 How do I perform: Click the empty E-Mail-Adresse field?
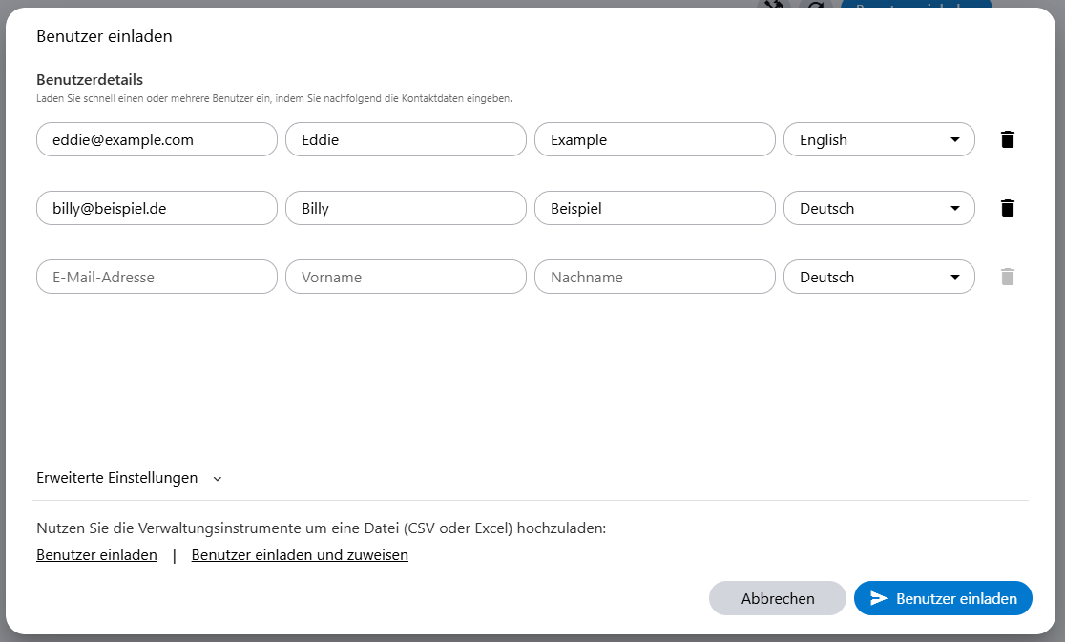click(x=157, y=277)
